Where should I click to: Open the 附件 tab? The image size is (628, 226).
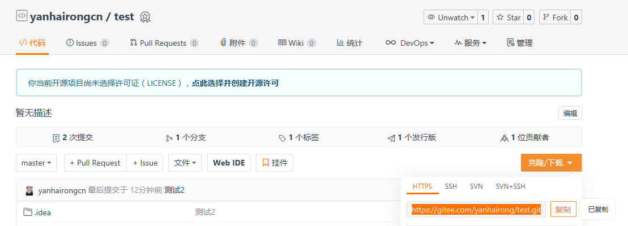[239, 43]
